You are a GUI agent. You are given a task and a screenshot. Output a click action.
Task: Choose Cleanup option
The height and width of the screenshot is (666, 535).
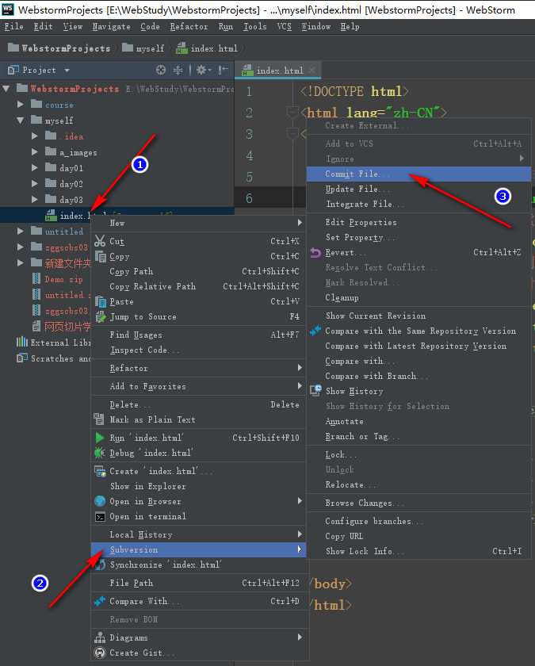point(418,298)
